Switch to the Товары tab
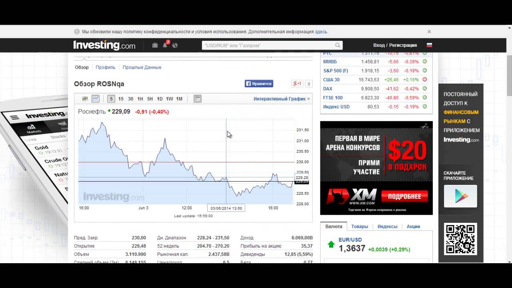512x288 pixels. tap(360, 226)
